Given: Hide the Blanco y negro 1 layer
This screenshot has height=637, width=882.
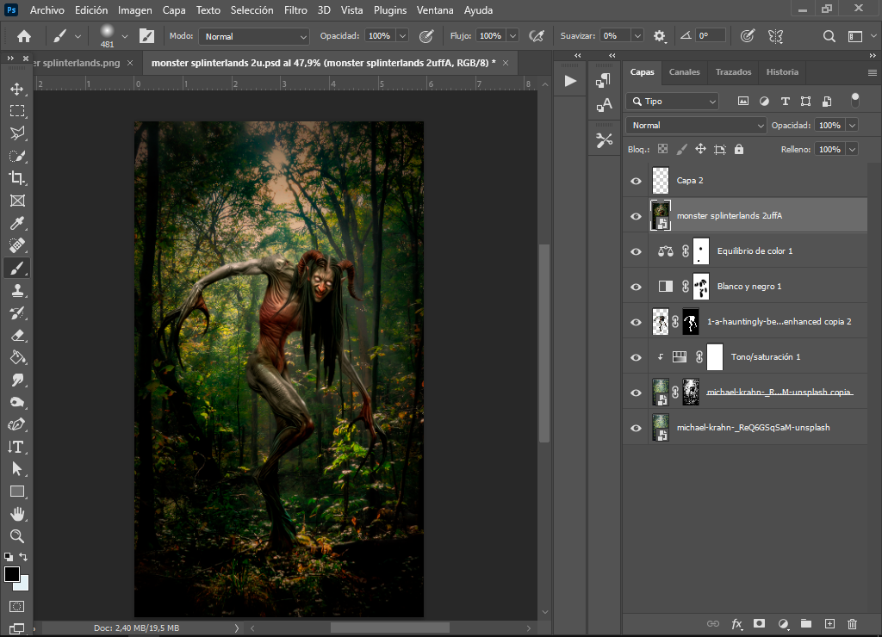Looking at the screenshot, I should (636, 287).
